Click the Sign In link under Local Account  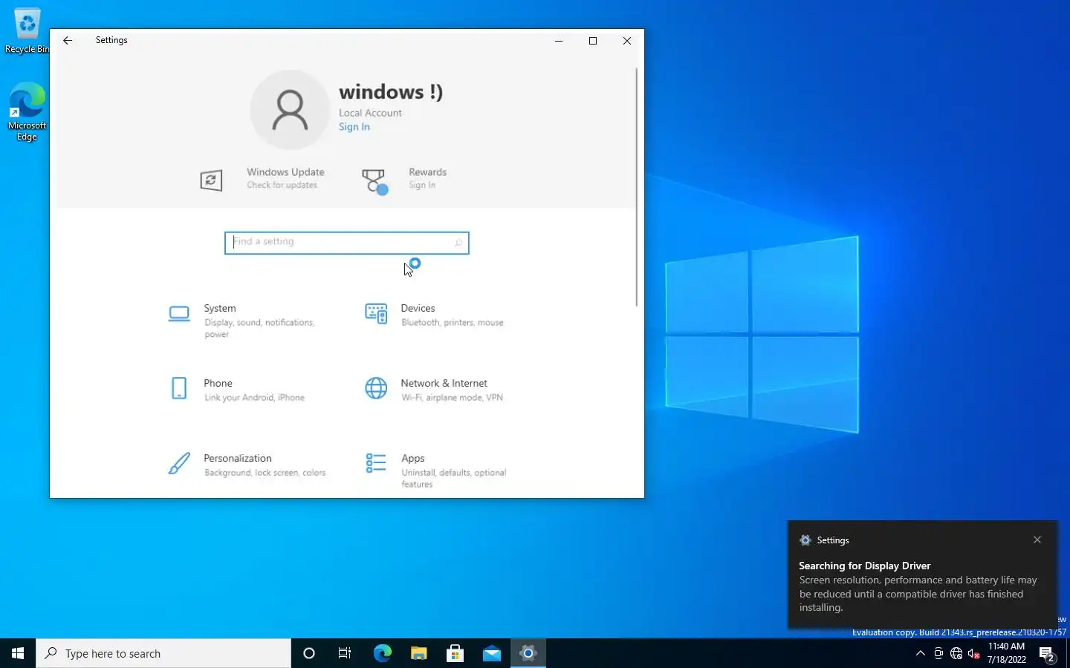pyautogui.click(x=354, y=127)
